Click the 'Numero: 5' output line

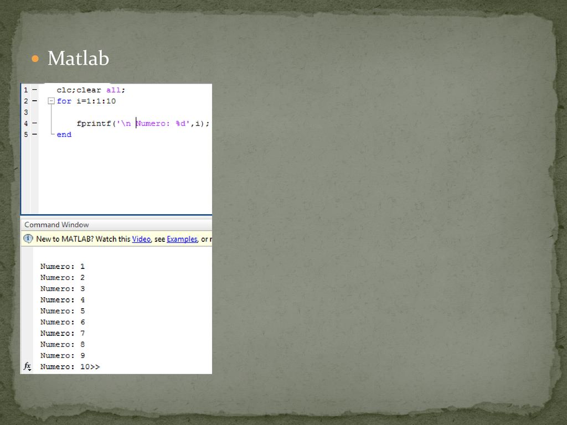click(x=63, y=311)
